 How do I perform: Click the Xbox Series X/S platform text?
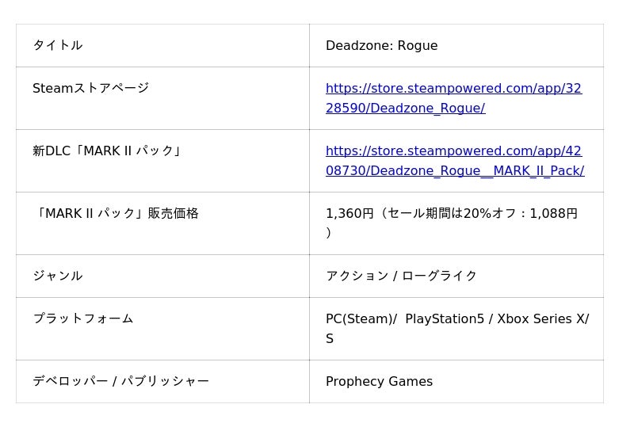[x=542, y=319]
